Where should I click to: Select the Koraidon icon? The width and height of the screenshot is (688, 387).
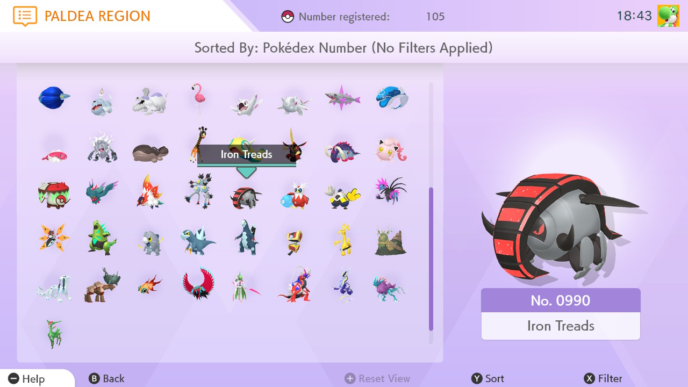click(295, 285)
